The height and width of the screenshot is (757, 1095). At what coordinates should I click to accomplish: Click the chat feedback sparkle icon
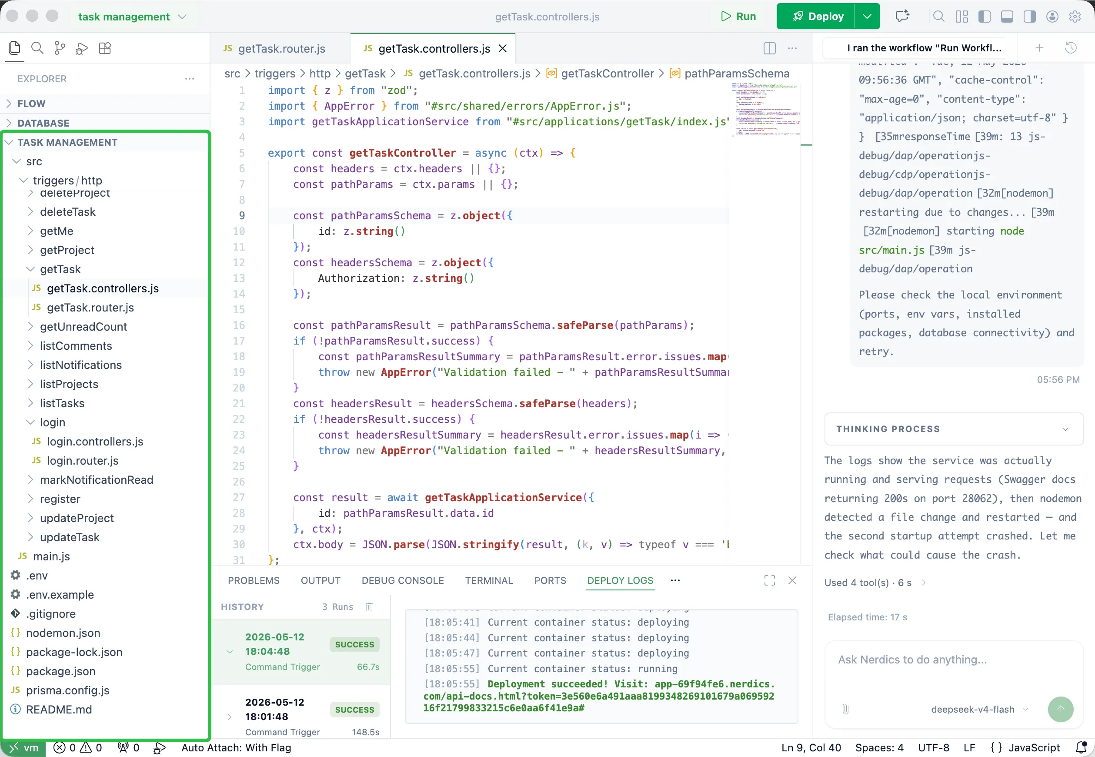click(902, 17)
